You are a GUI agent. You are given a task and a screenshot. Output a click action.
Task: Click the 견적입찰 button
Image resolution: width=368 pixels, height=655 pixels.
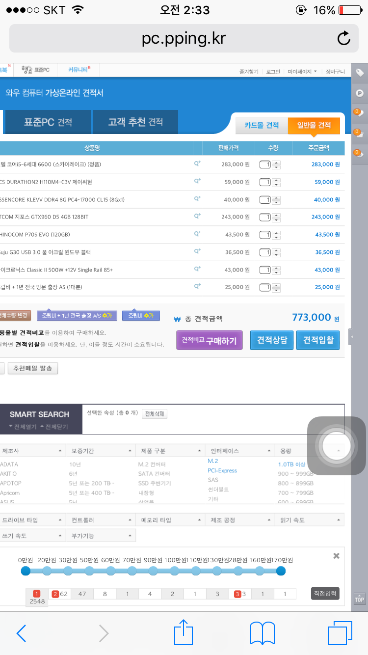318,340
